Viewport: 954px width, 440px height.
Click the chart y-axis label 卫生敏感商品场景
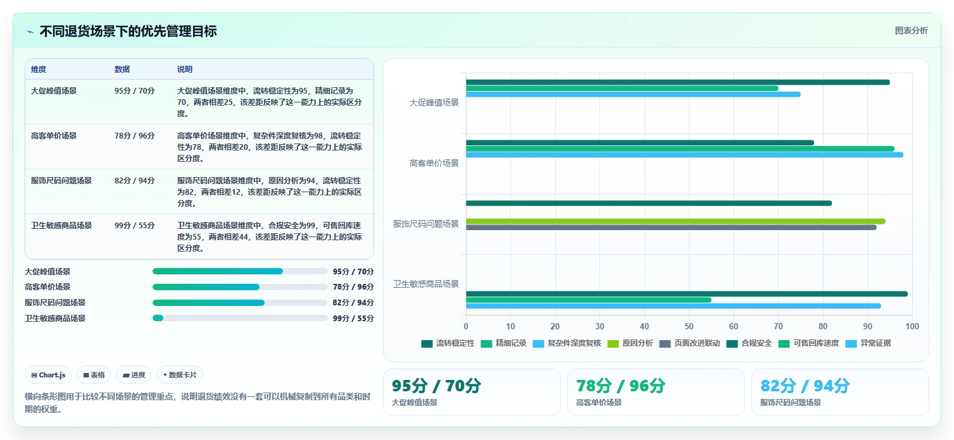click(426, 284)
